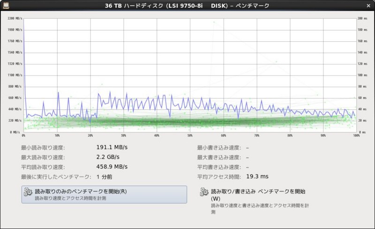
Task: Start the read/write benchmark (W) button
Action: (255, 201)
